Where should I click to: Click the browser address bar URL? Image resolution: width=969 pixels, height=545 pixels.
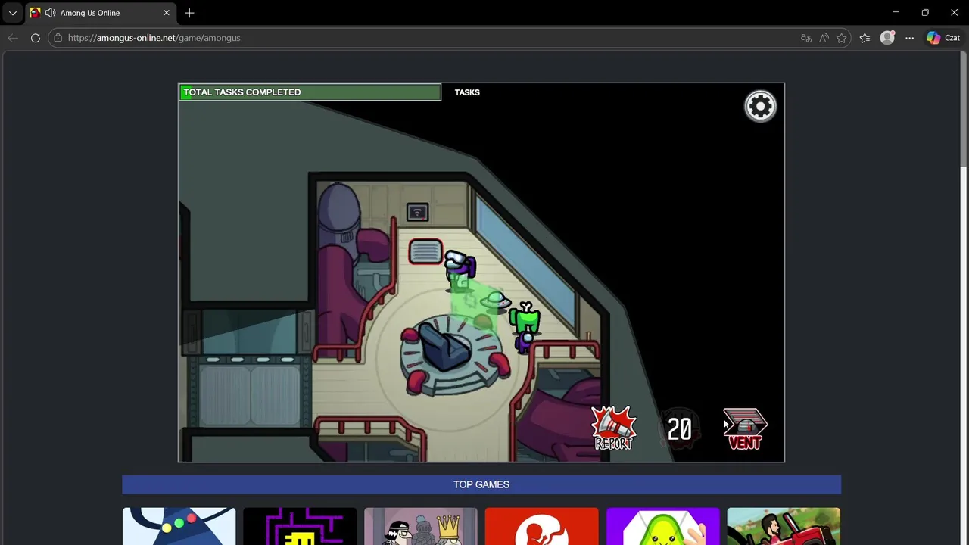click(x=154, y=38)
